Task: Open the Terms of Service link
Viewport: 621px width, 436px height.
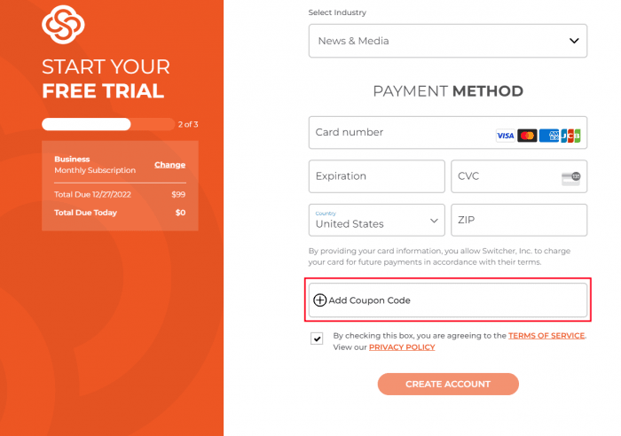Action: tap(546, 336)
